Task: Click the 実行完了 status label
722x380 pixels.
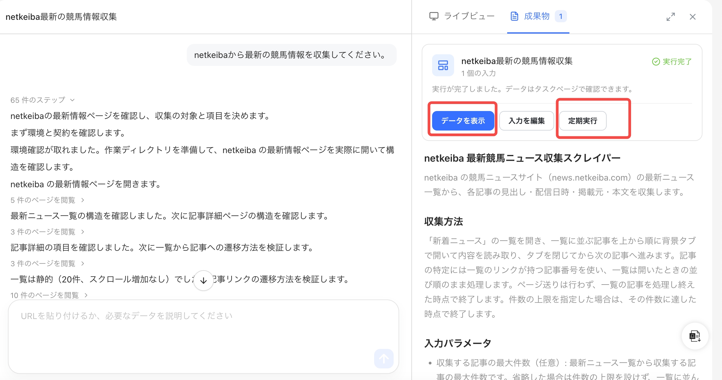Action: 677,62
